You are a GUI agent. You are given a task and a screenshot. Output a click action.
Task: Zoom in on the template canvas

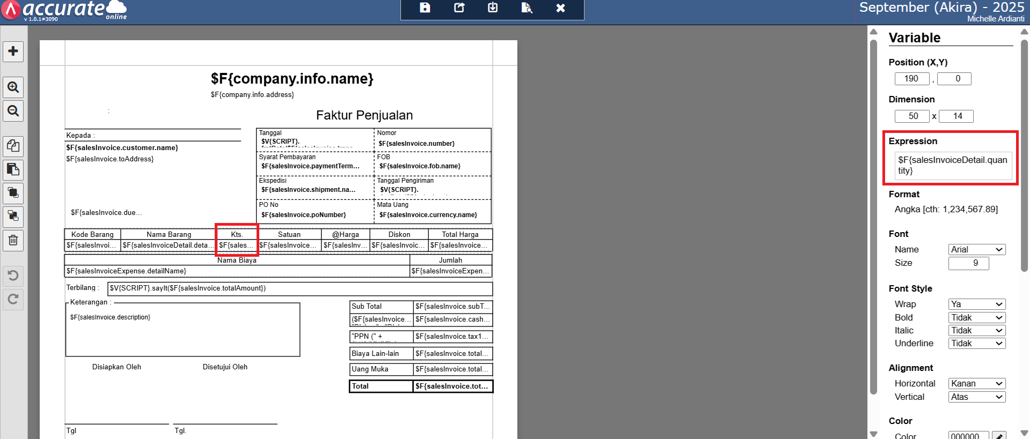tap(13, 87)
